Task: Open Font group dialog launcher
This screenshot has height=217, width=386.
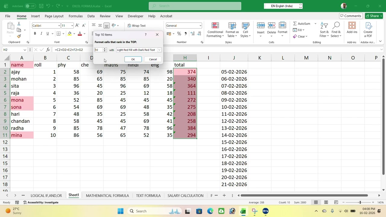Action: coord(87,42)
